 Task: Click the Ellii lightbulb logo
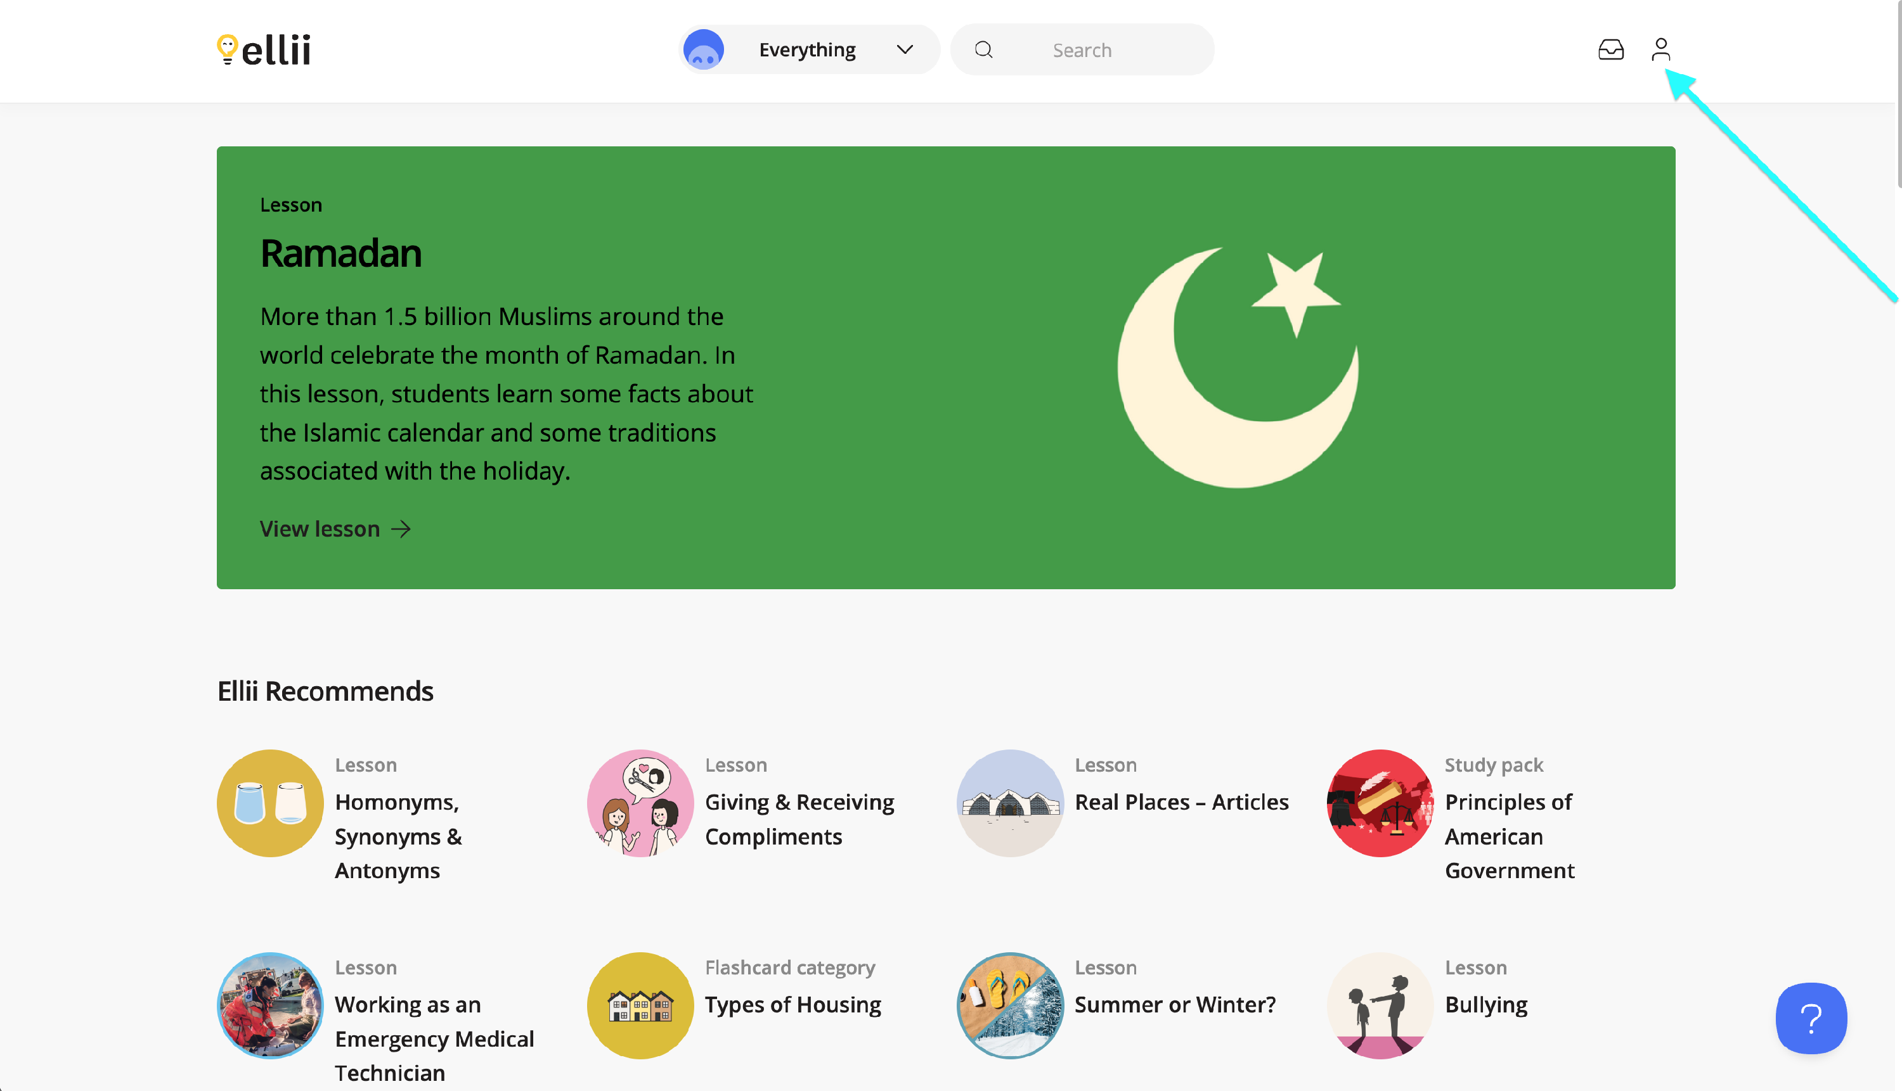pyautogui.click(x=263, y=49)
